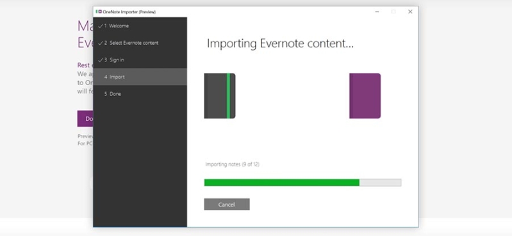Go to the Done step
Viewport: 512px width, 236px height.
140,94
